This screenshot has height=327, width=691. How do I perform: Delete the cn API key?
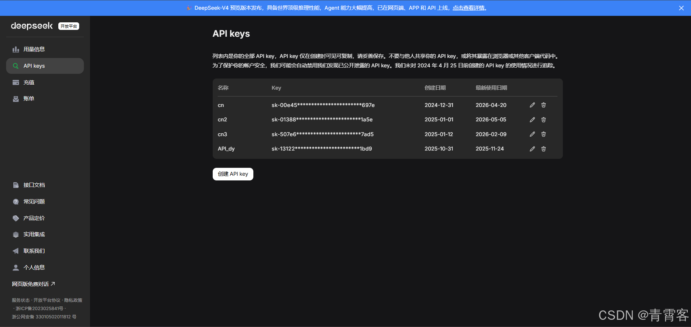543,105
